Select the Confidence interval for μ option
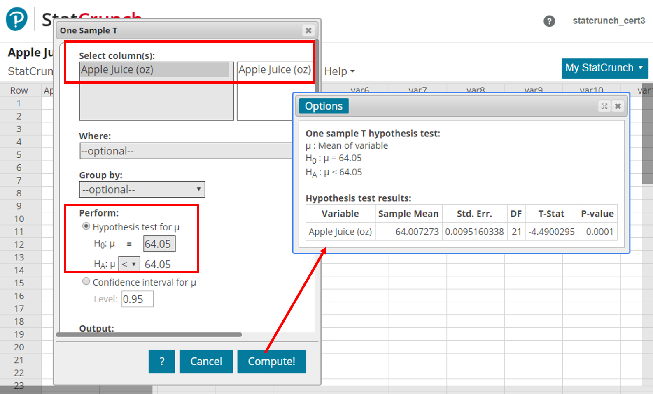 click(x=86, y=281)
